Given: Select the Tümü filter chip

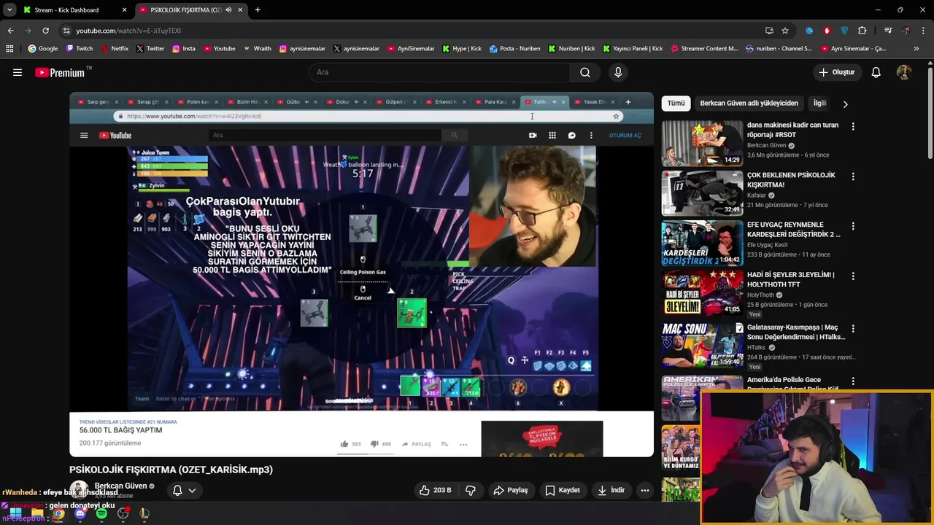Looking at the screenshot, I should tap(676, 104).
